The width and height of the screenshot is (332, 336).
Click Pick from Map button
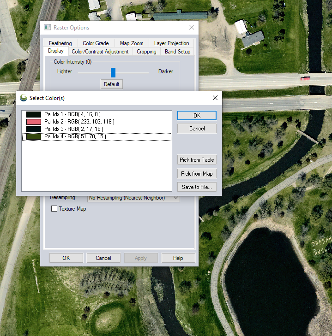pos(197,174)
